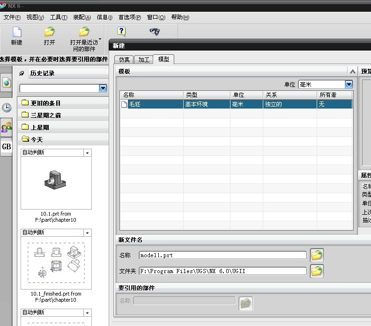Collapse the 模板 section
The image size is (371, 326).
coord(353,72)
